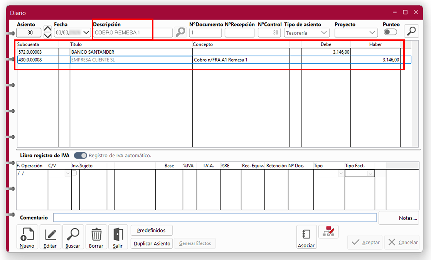The height and width of the screenshot is (260, 431).
Task: Open the Proyecto dropdown
Action: (372, 33)
